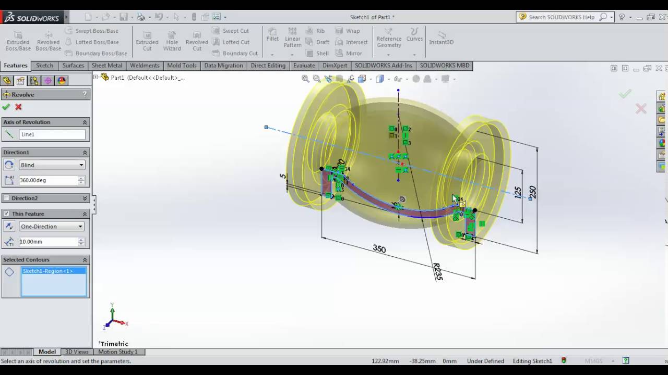Click the large red cancel X in viewport
668x375 pixels.
641,108
